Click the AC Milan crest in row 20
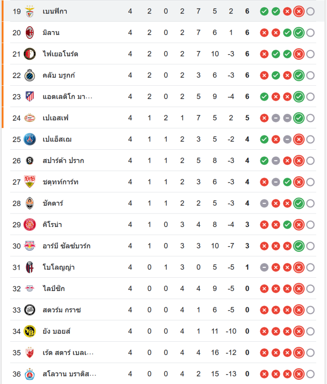The height and width of the screenshot is (384, 327). click(30, 33)
